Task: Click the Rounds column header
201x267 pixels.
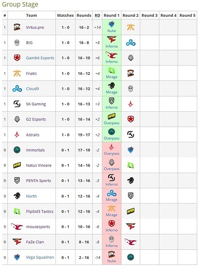Action: coord(84,16)
